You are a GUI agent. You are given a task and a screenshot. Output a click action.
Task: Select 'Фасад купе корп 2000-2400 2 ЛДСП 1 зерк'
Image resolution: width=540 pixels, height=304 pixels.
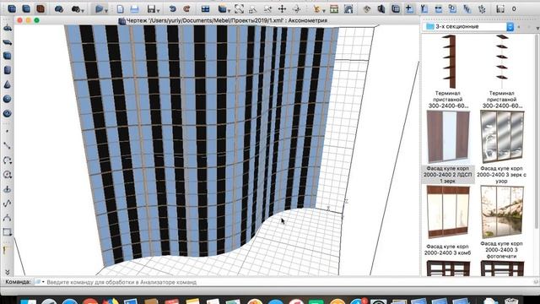click(448, 147)
